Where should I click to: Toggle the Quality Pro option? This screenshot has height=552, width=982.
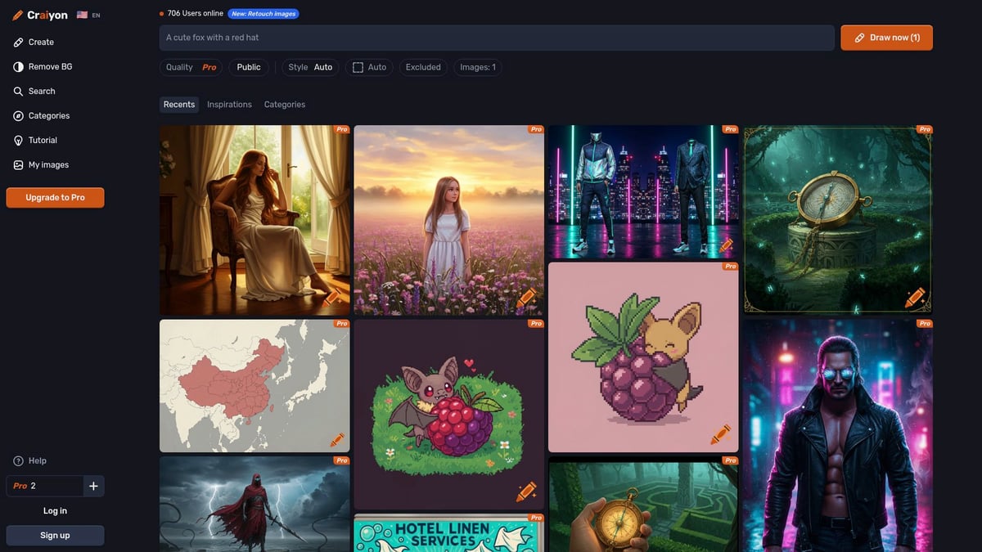[x=191, y=67]
